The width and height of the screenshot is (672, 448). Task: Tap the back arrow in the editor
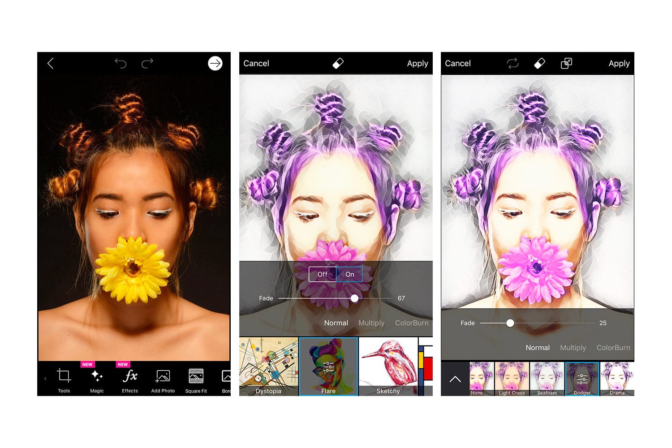tap(51, 64)
